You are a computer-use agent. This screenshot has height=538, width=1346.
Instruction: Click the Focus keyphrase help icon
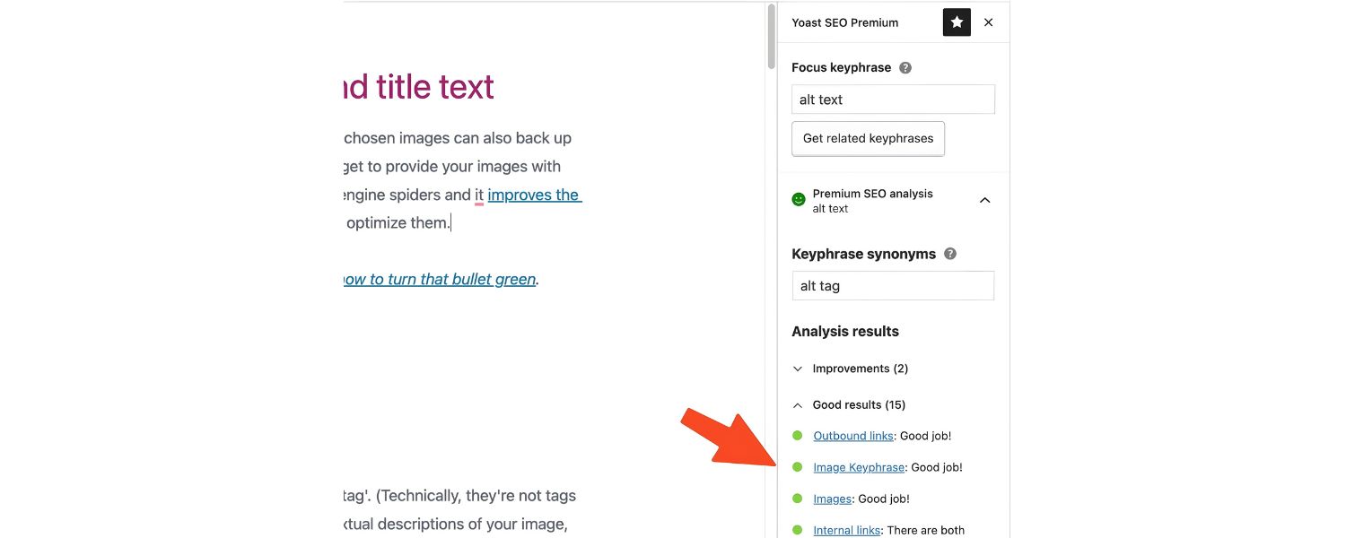point(905,67)
